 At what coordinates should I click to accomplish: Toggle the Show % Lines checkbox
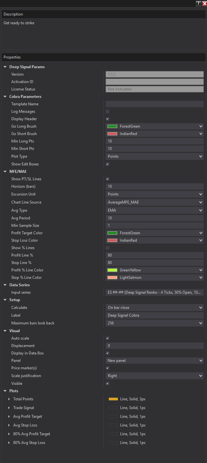pos(108,248)
